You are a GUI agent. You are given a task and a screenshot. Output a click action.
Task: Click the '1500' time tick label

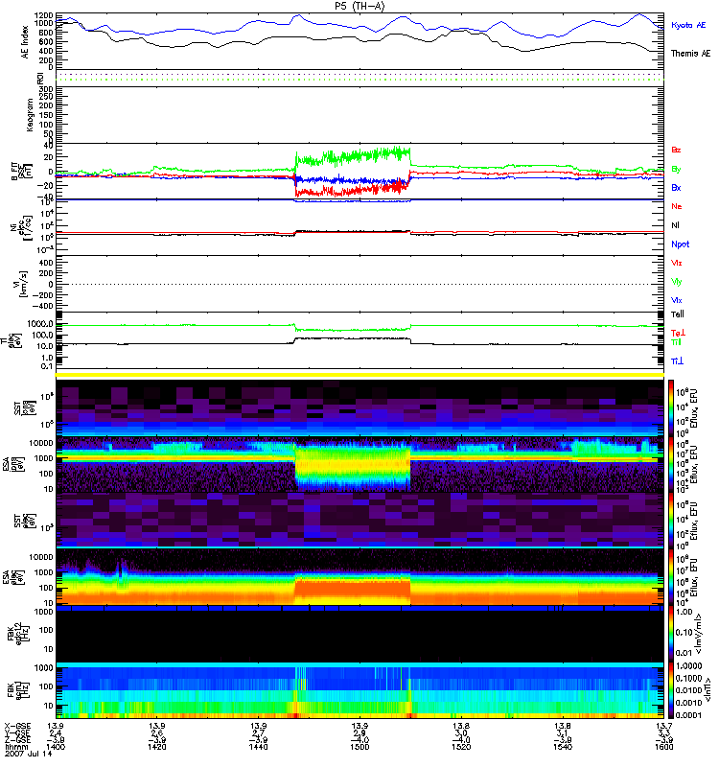coord(359,747)
